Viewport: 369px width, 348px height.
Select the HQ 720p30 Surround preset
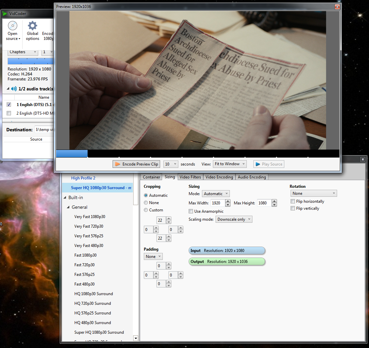pos(93,303)
